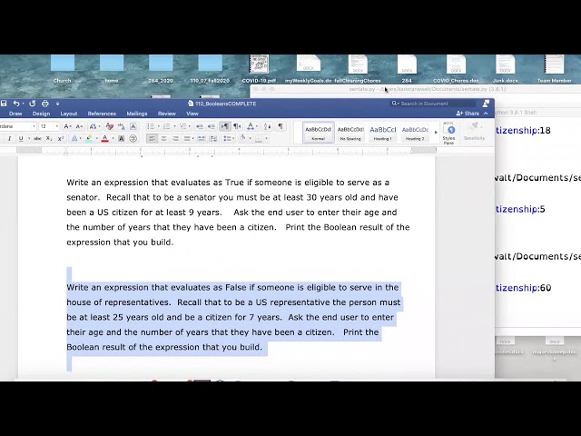The width and height of the screenshot is (581, 436).
Task: Click the Increase Font Size icon
Action: [x=67, y=126]
